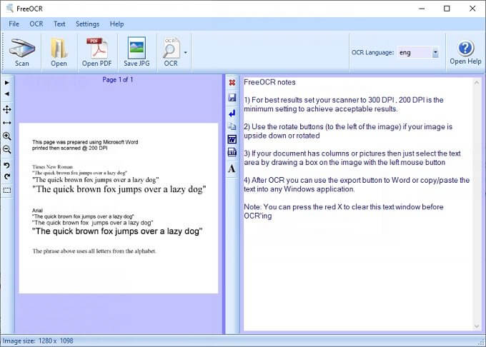Open the File menu

(x=14, y=24)
